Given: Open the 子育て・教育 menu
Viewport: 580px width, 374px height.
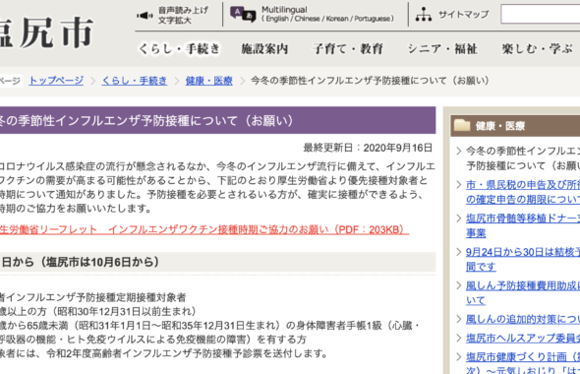Looking at the screenshot, I should tap(348, 48).
